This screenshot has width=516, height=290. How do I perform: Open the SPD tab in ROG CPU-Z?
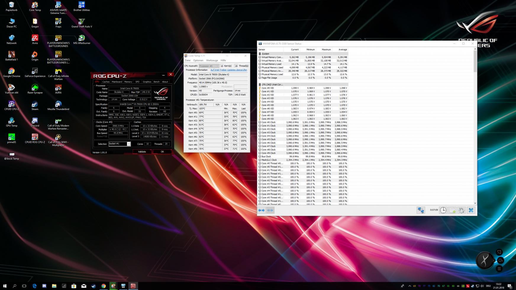[x=137, y=82]
